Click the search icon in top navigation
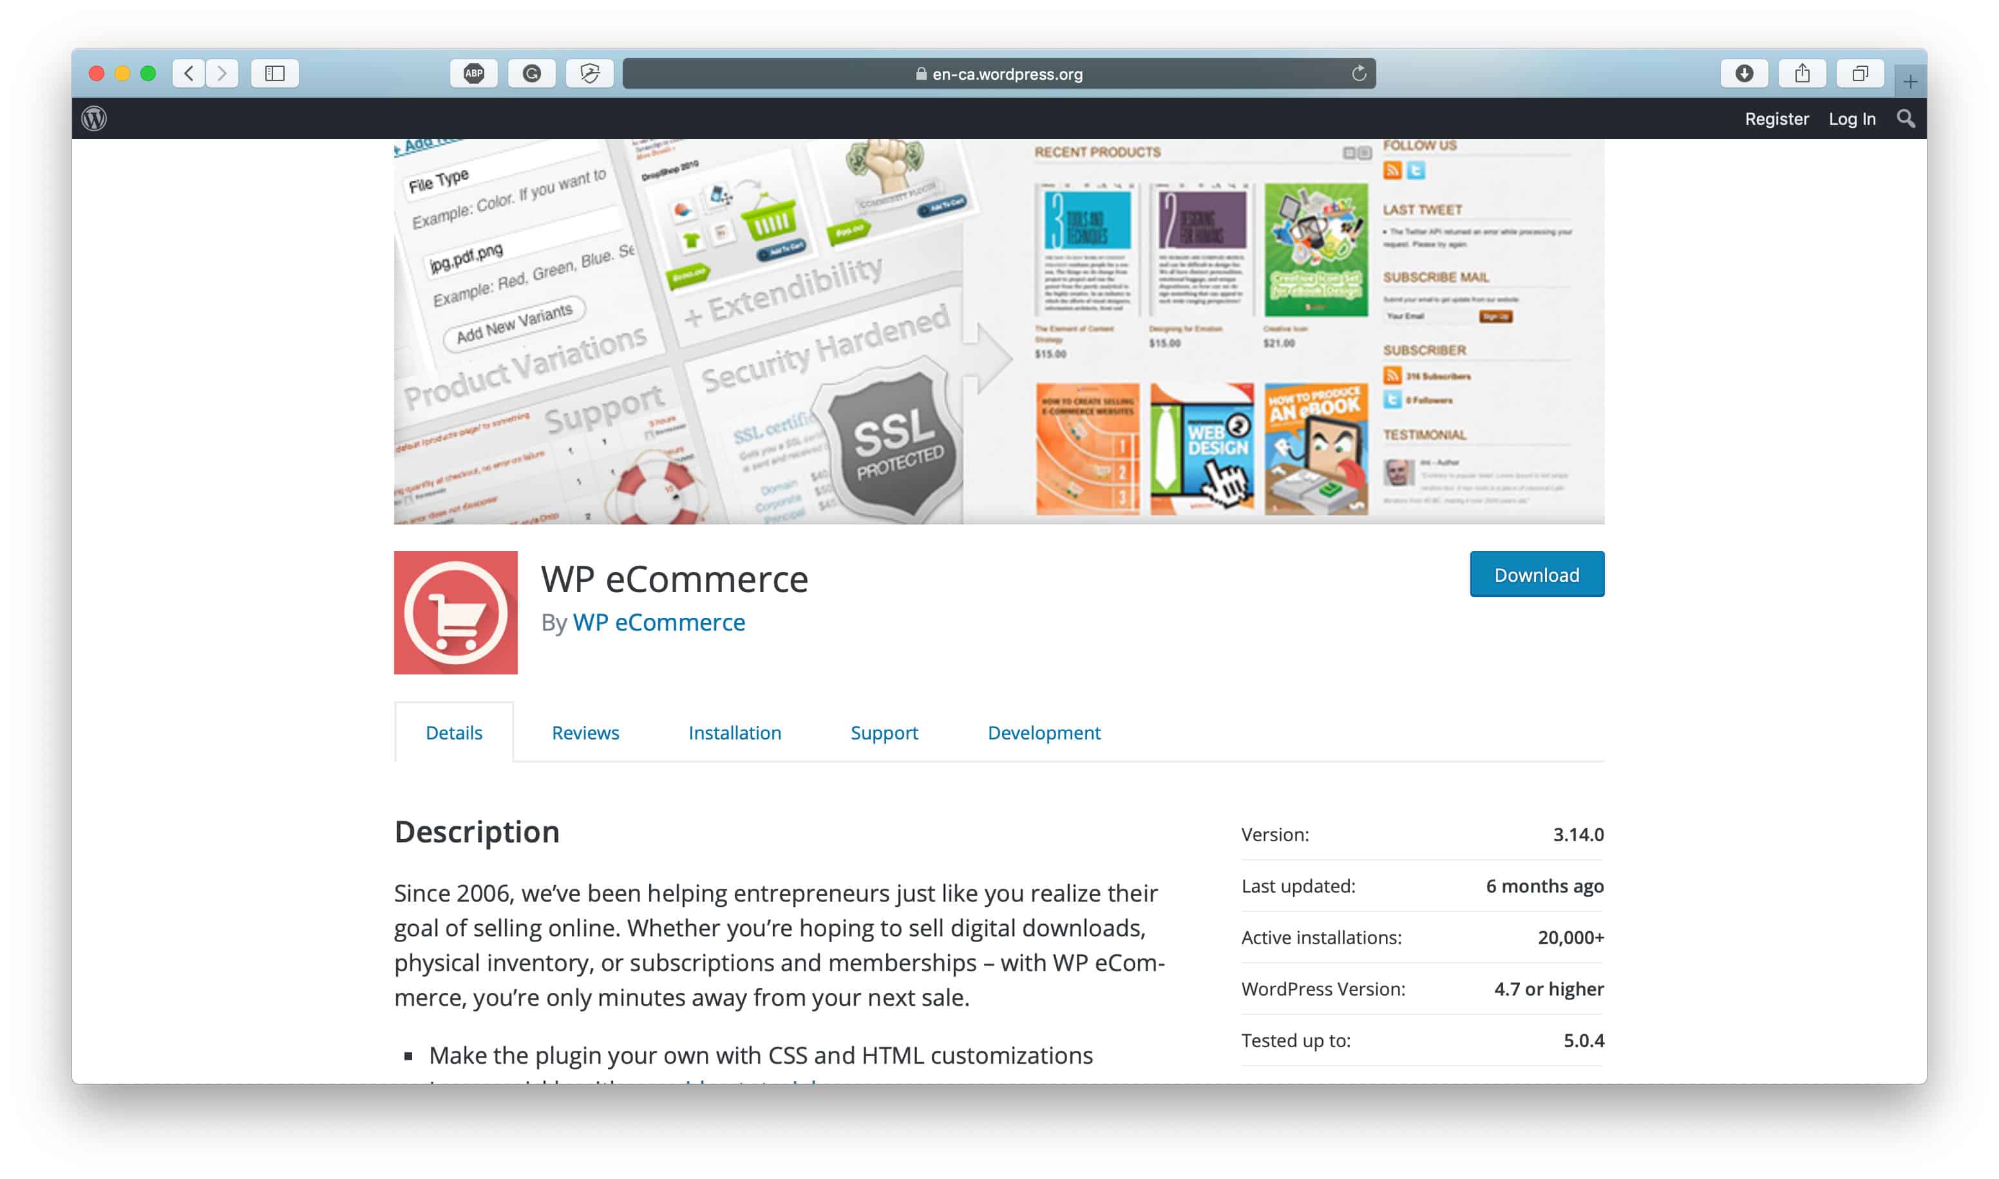Screen dimensions: 1999x1179 pyautogui.click(x=1905, y=118)
